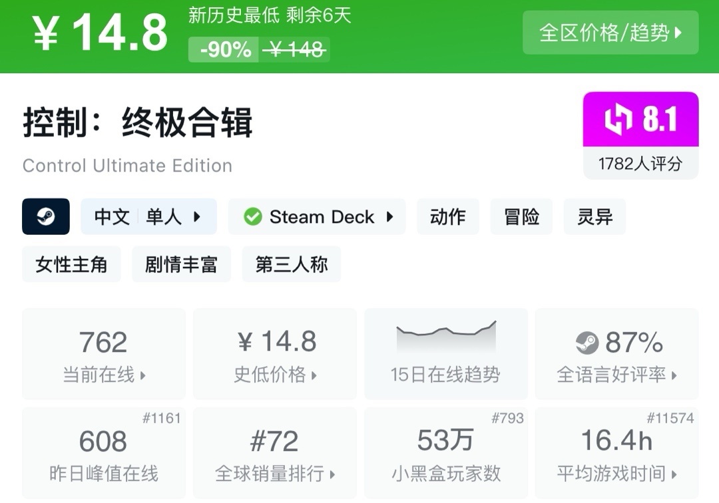Open the 史低价格 lowest price details
The image size is (719, 503).
point(275,354)
